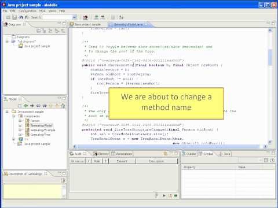Screen dimensions: 278x208
Task: Click the editor vertical scrollbar thumb
Action: coord(270,57)
